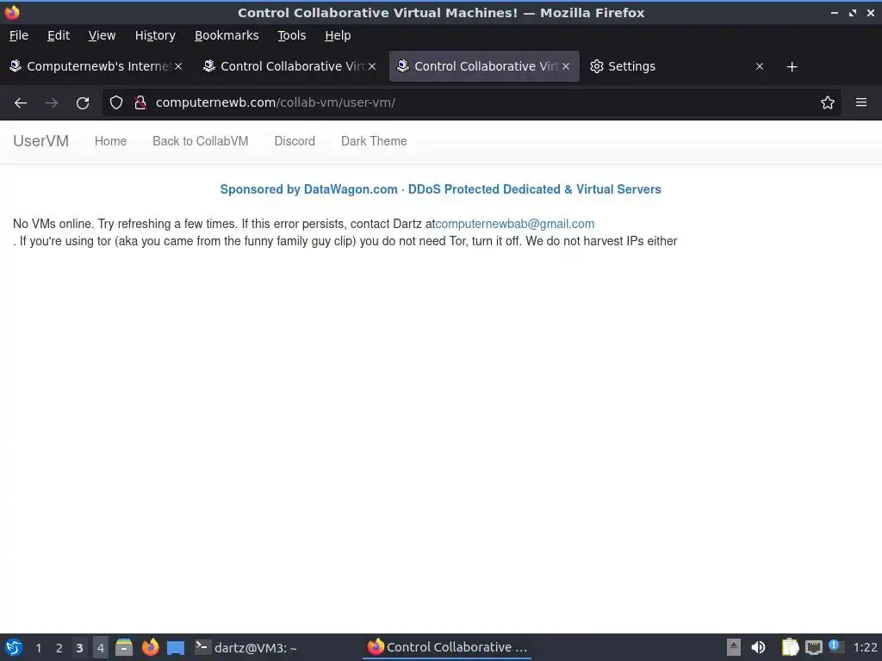882x661 pixels.
Task: Open removable media tray icon
Action: (734, 647)
